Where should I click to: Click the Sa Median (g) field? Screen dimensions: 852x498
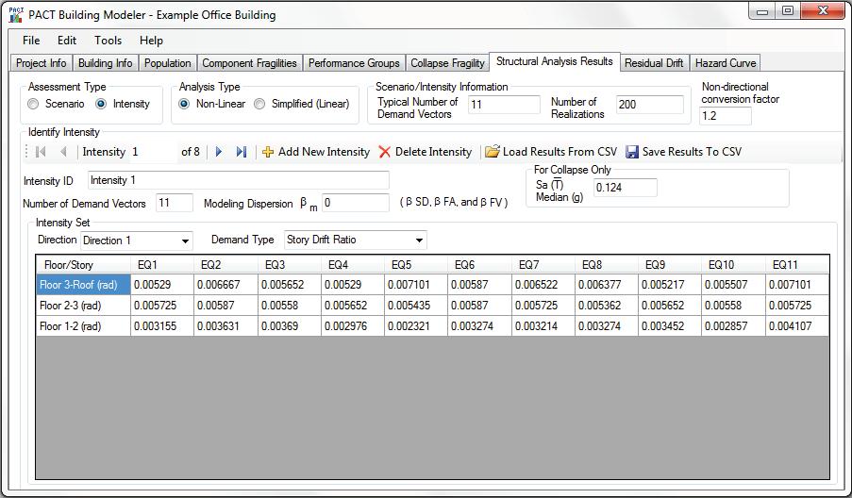click(x=625, y=188)
